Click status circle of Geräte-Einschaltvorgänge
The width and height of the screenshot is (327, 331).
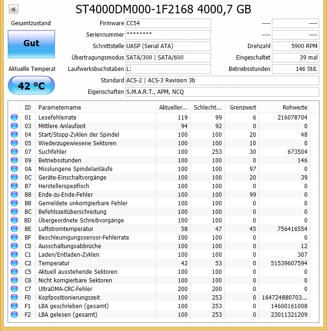point(14,177)
